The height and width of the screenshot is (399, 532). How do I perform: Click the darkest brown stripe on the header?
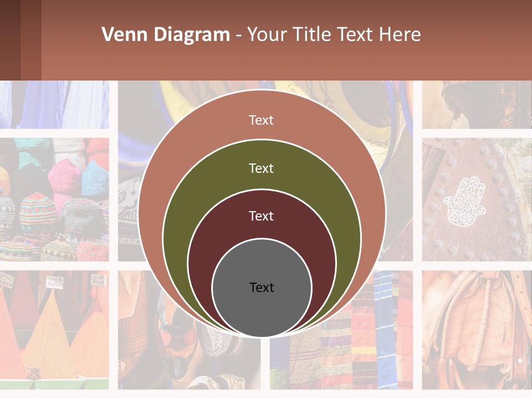click(10, 40)
